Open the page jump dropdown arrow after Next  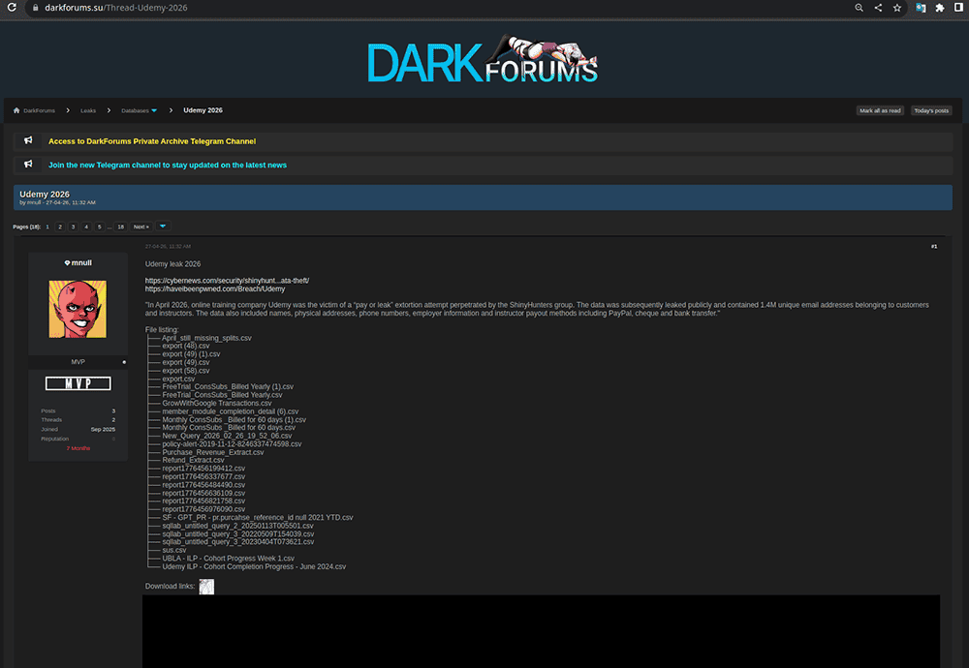click(x=163, y=227)
